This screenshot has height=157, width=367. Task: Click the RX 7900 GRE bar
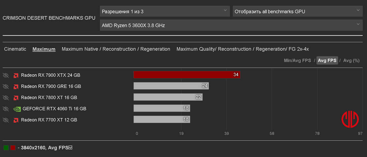(x=171, y=86)
